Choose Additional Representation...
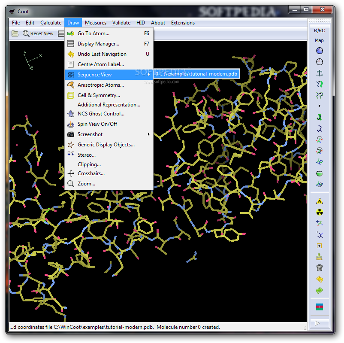The height and width of the screenshot is (343, 344). (109, 105)
